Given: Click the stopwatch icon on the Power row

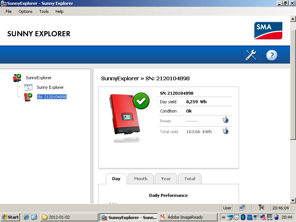Looking at the screenshot, I should point(225,120).
